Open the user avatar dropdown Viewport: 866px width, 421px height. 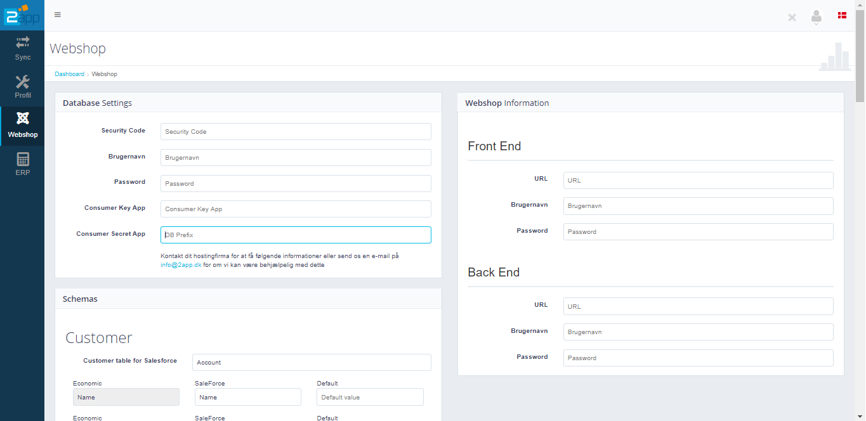click(817, 17)
